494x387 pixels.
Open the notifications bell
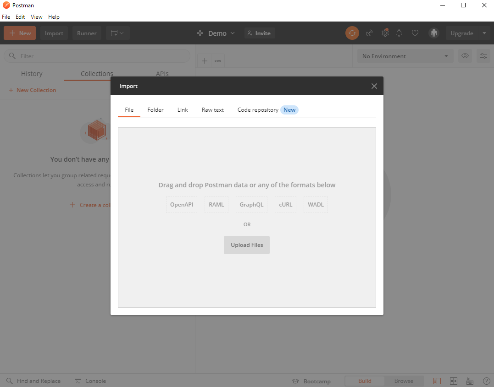tap(399, 33)
